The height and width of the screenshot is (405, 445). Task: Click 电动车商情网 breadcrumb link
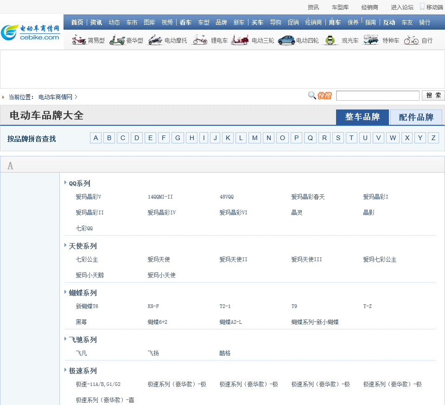pos(55,97)
